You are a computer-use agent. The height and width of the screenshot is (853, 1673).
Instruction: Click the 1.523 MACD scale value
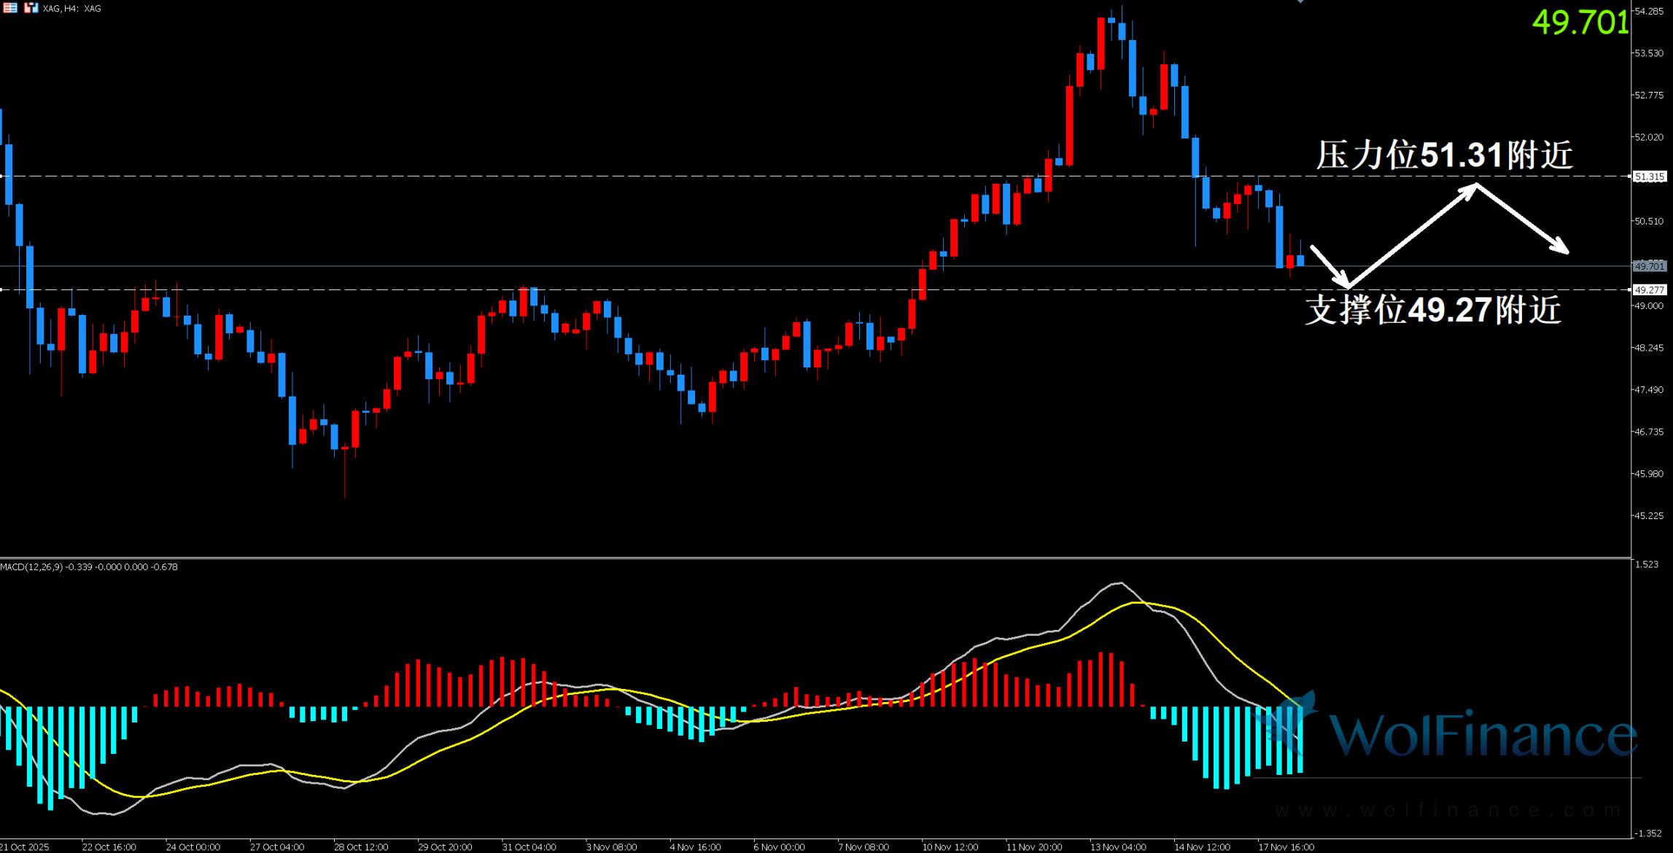pos(1647,564)
